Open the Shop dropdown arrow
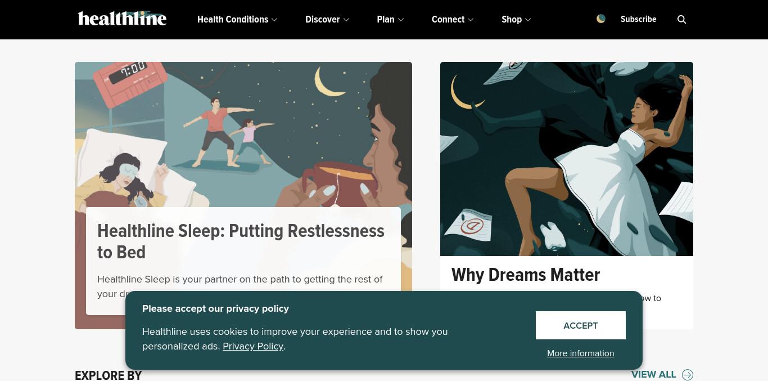This screenshot has width=768, height=381. 528,20
